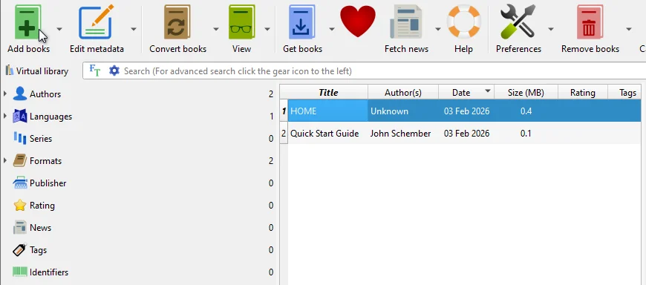
Task: Open Convert books dropdown arrow
Action: tap(216, 29)
